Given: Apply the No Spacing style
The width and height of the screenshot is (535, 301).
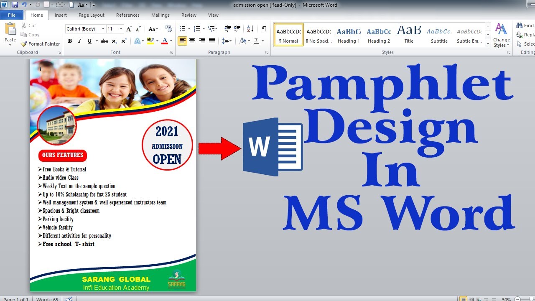Looking at the screenshot, I should (x=318, y=35).
